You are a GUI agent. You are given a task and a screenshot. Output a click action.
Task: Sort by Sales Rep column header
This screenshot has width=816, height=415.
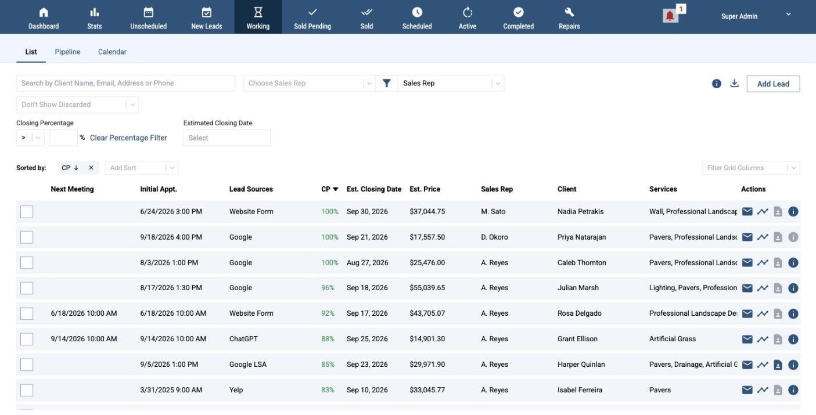pyautogui.click(x=497, y=189)
